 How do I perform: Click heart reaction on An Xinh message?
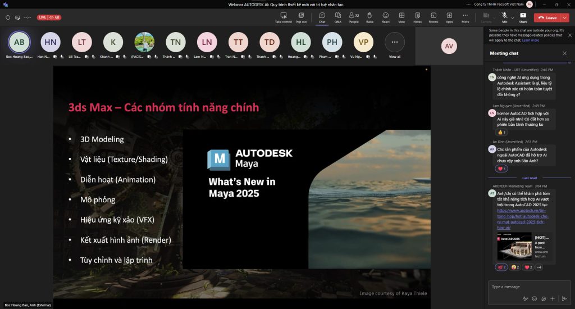(x=501, y=169)
